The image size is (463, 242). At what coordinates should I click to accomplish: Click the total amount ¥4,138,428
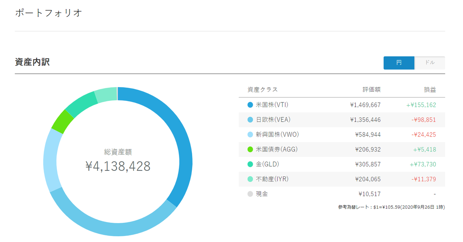[118, 166]
